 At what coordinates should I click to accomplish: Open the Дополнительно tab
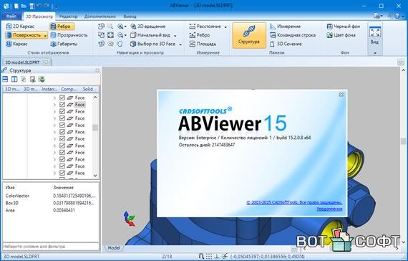pyautogui.click(x=100, y=16)
